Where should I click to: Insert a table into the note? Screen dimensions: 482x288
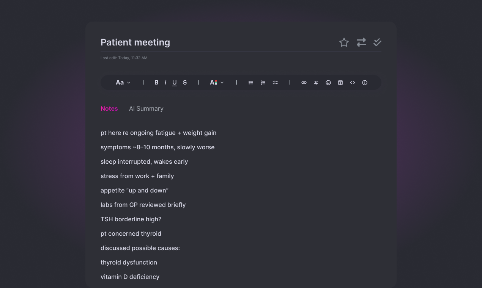[x=340, y=82]
